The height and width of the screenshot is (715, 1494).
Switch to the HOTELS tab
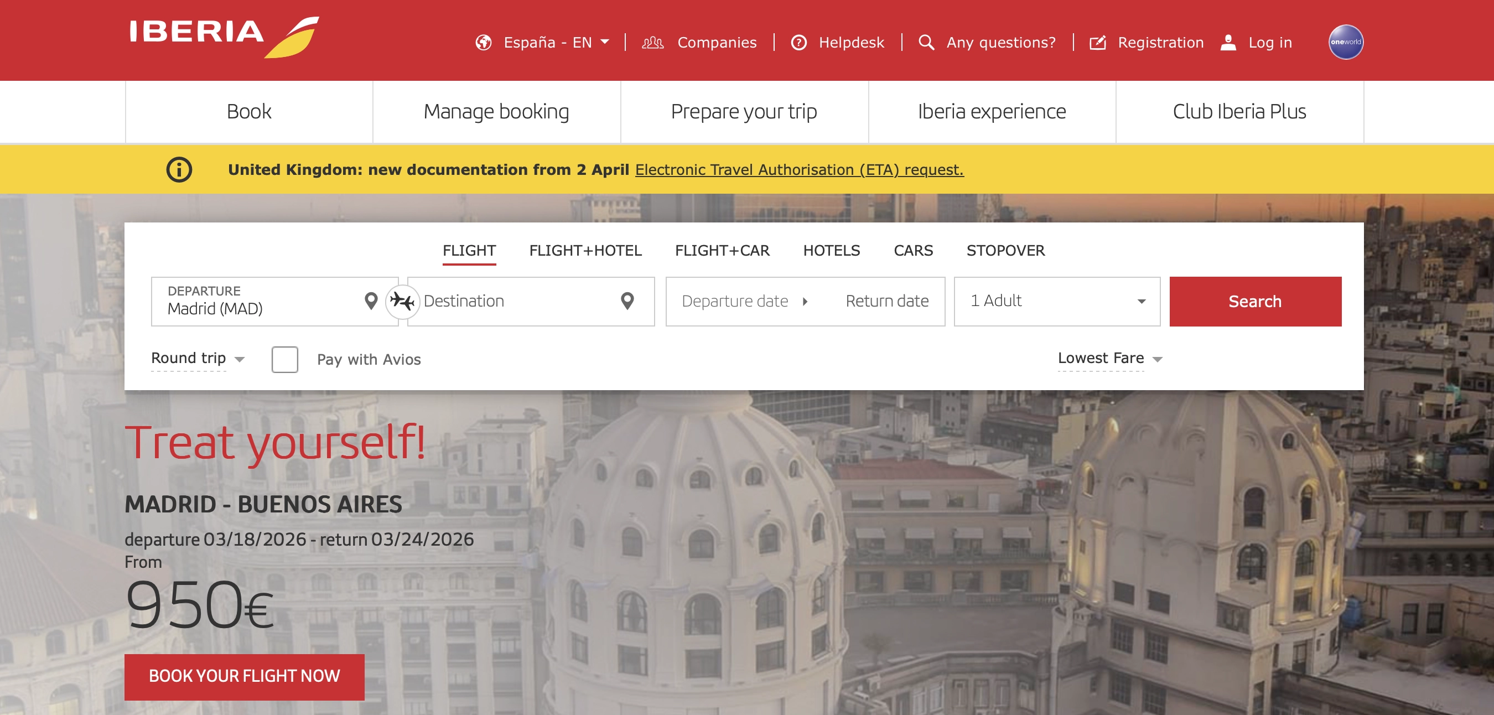(831, 251)
